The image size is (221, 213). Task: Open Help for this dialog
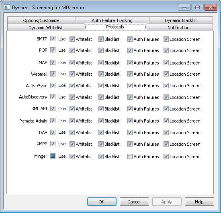199,202
